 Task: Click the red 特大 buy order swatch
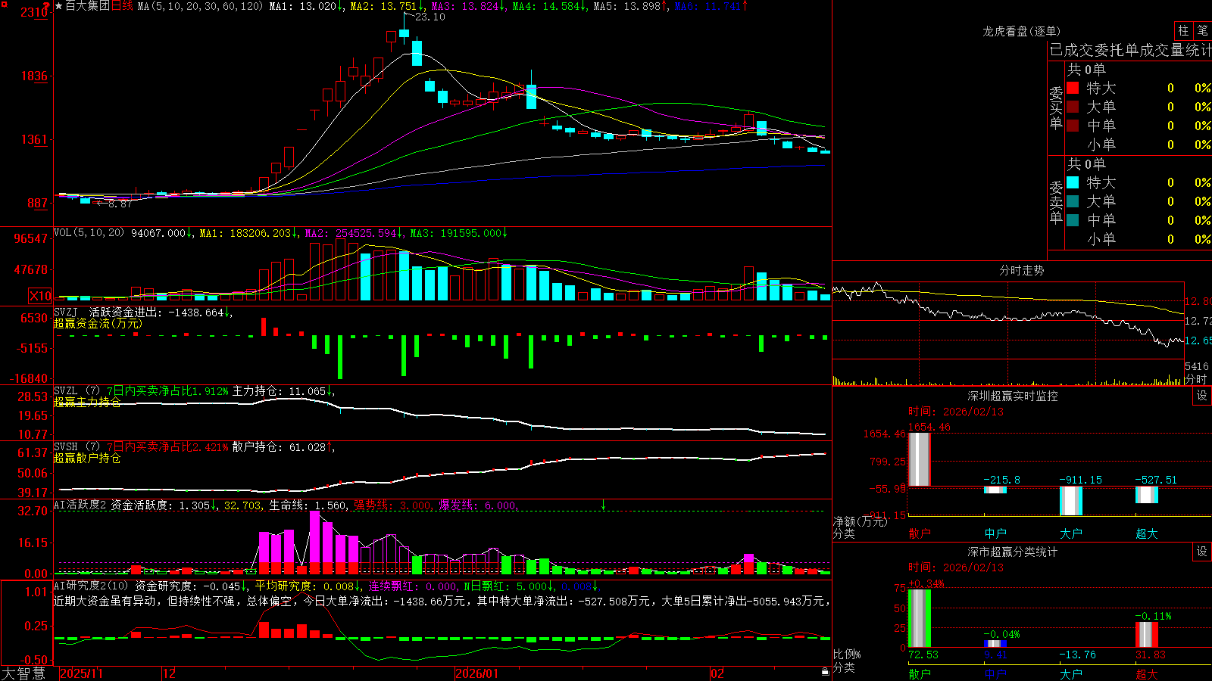click(x=1073, y=88)
